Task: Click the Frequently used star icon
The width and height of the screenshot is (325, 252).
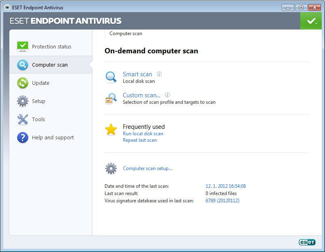Action: click(x=111, y=130)
